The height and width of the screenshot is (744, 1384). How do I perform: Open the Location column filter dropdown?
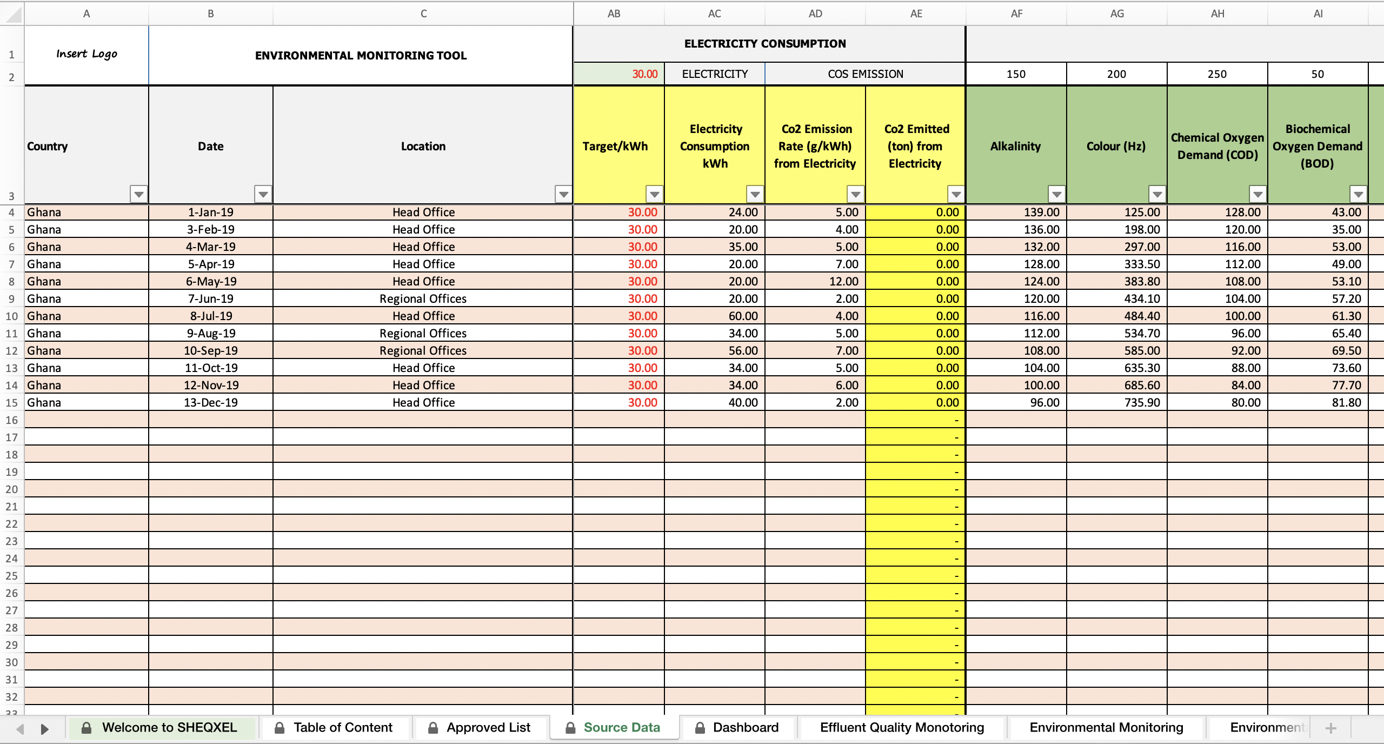(x=564, y=194)
